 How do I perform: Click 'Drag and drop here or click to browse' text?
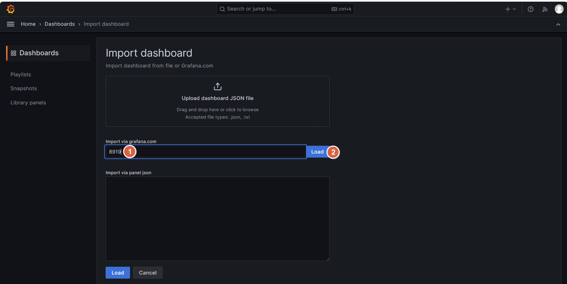pos(218,110)
